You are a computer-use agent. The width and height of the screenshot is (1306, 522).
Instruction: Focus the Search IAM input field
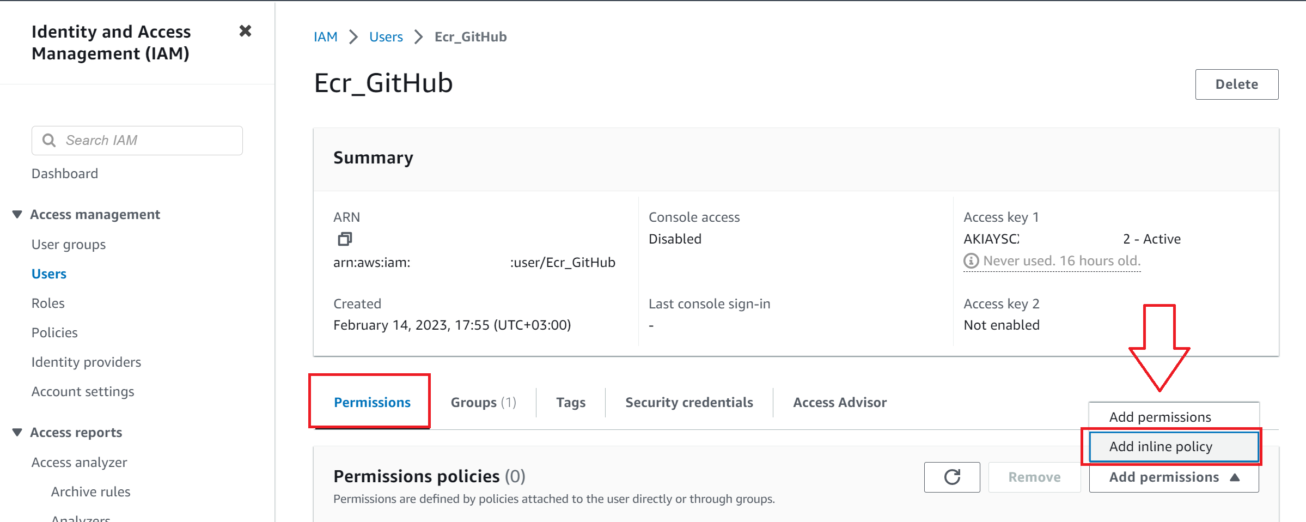coord(147,141)
